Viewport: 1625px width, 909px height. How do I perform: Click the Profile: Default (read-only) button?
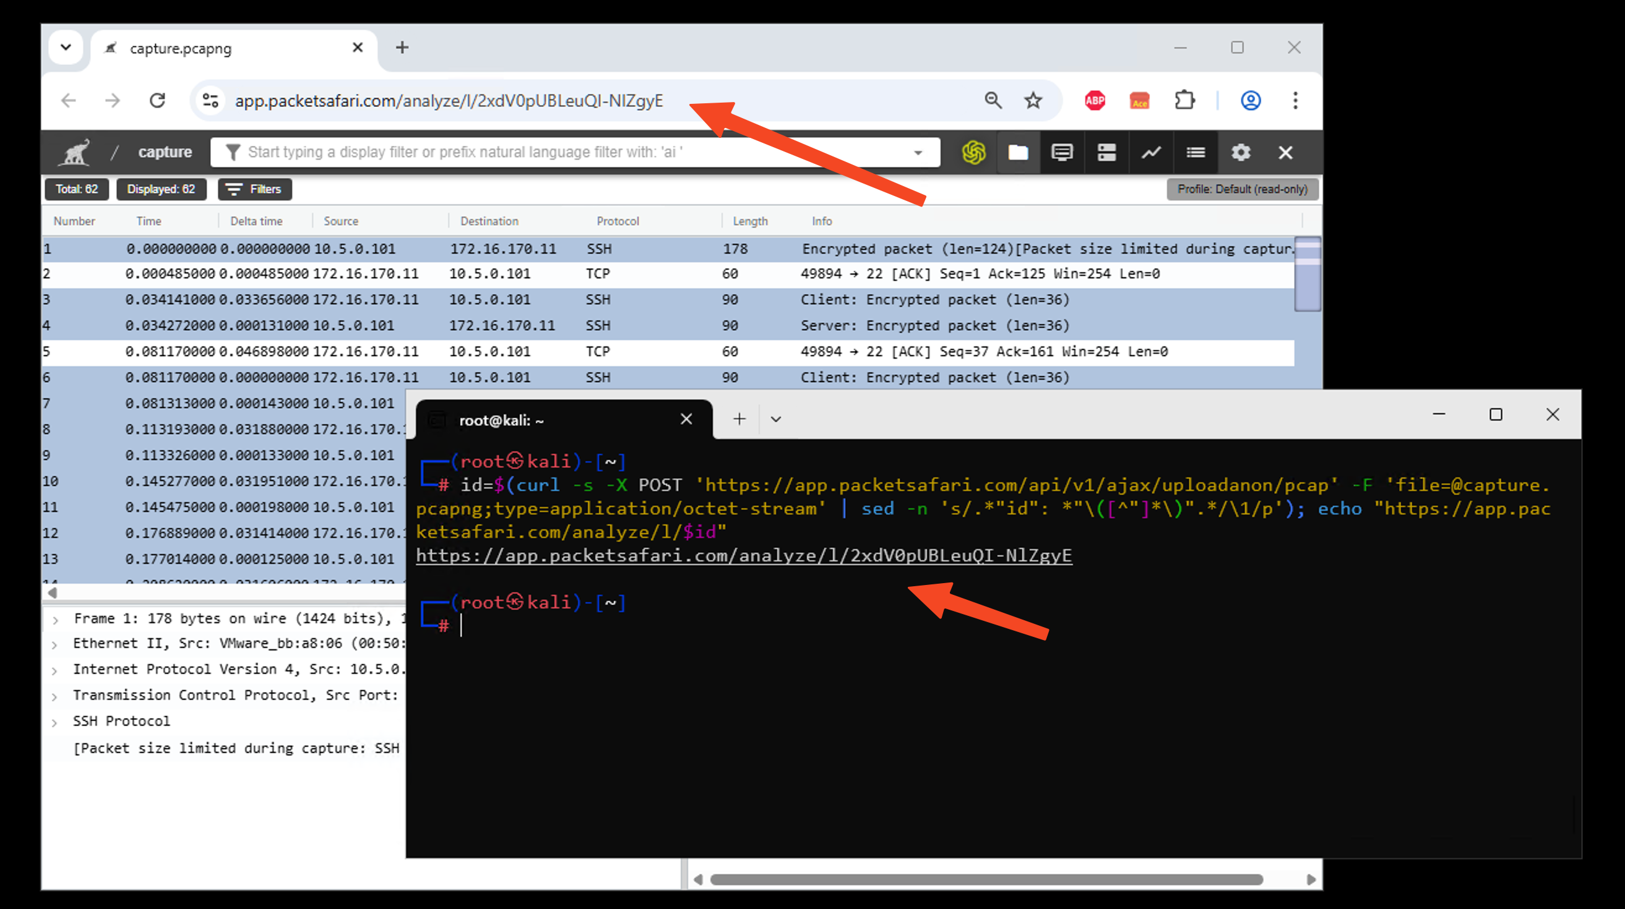(1242, 189)
